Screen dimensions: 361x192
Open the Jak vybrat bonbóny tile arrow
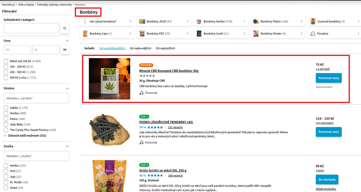(131, 21)
